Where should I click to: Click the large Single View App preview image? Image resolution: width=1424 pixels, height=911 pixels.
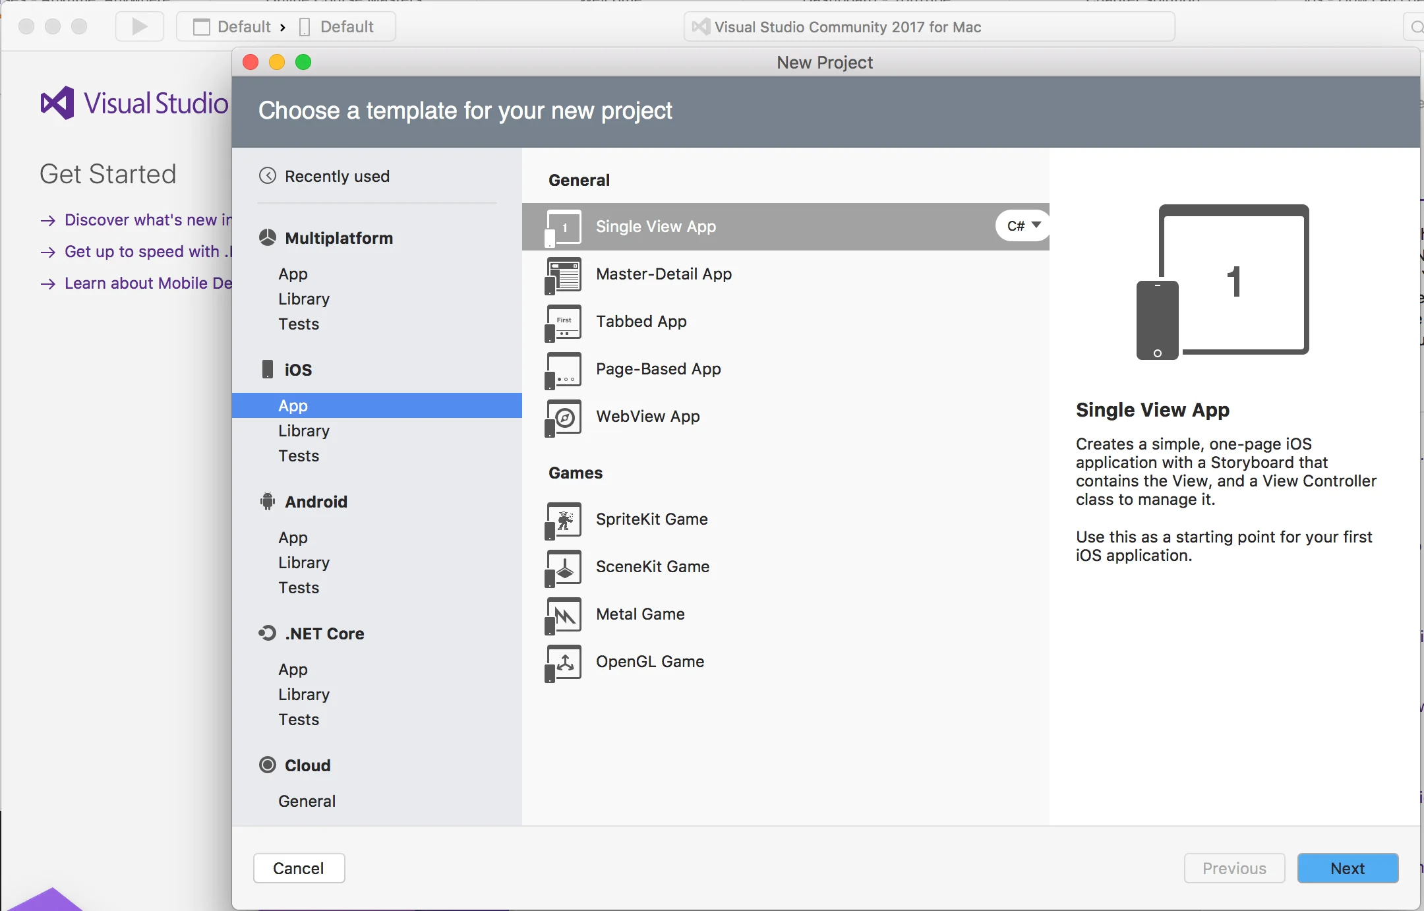[1223, 282]
